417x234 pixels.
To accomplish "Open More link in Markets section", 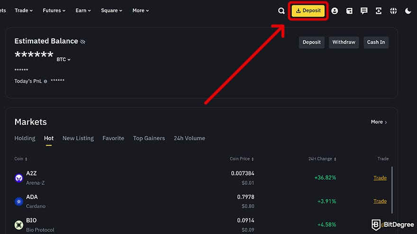I will pos(379,122).
